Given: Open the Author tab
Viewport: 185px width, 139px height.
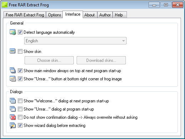Looking at the screenshot, I should [x=105, y=15].
